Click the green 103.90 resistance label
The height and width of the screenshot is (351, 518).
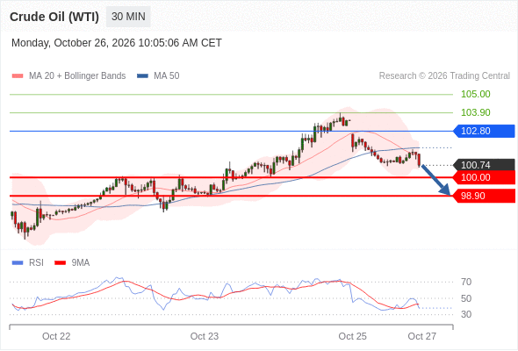[475, 112]
